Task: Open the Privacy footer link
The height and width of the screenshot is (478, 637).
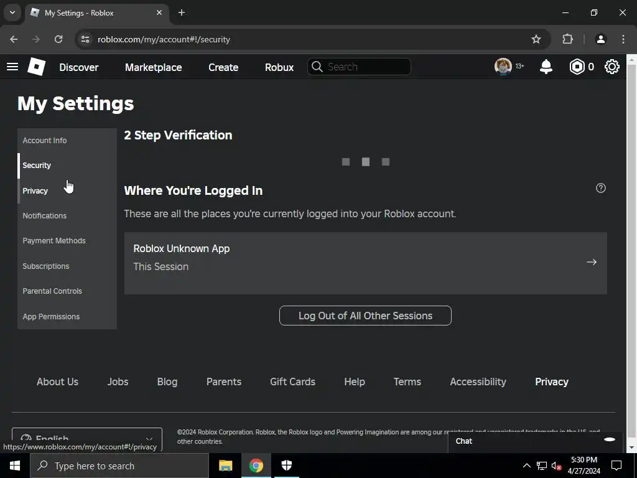Action: tap(552, 382)
